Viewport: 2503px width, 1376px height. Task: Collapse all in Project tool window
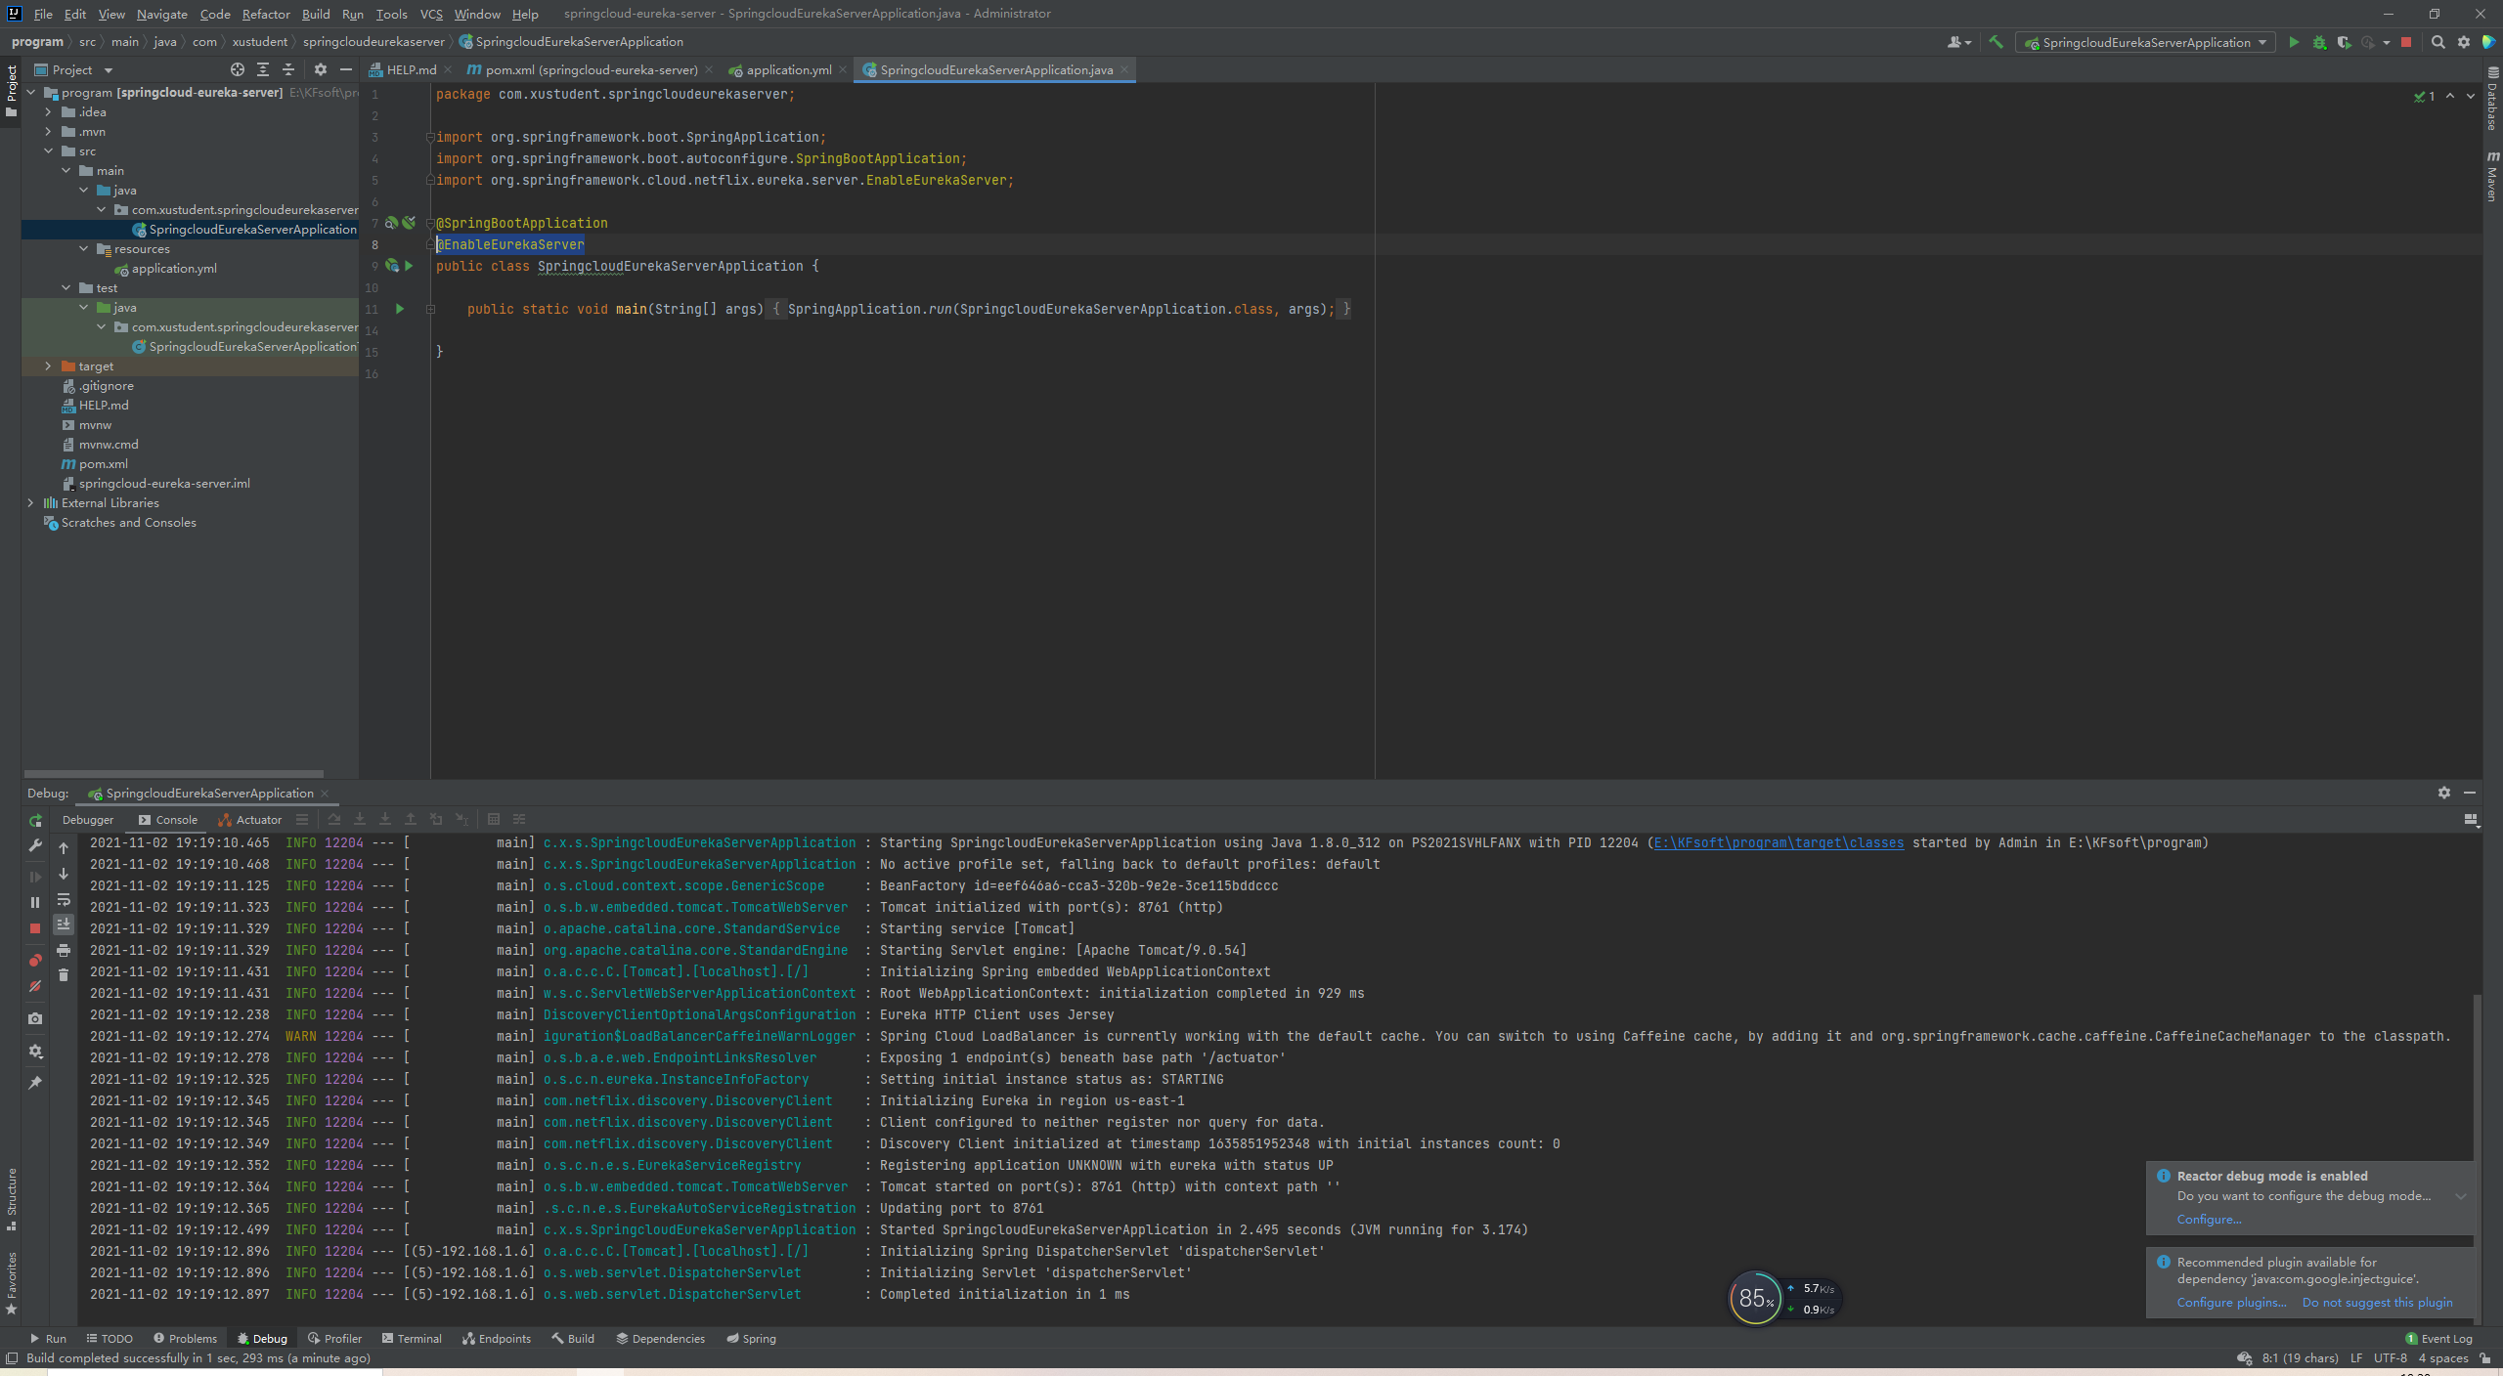click(x=288, y=69)
